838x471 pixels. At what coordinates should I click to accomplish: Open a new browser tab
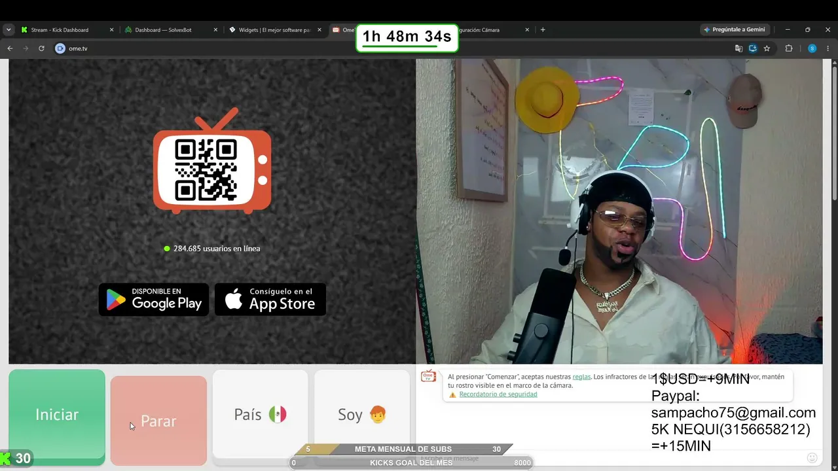pyautogui.click(x=543, y=30)
